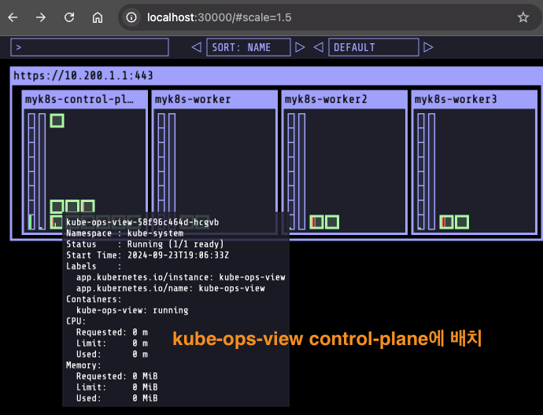The image size is (543, 415).
Task: Select the myk8s-worker3 node header
Action: click(474, 100)
